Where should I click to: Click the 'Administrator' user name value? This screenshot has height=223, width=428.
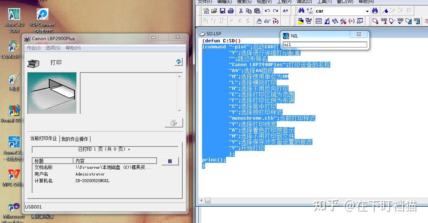point(90,174)
